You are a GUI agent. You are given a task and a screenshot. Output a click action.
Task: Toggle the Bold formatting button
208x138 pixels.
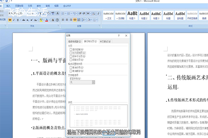[10, 20]
